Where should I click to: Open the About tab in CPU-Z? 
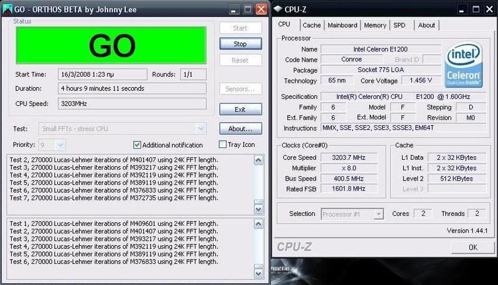(x=426, y=25)
